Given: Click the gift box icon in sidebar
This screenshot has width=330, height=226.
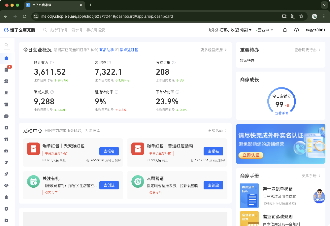Looking at the screenshot, I should 7,139.
